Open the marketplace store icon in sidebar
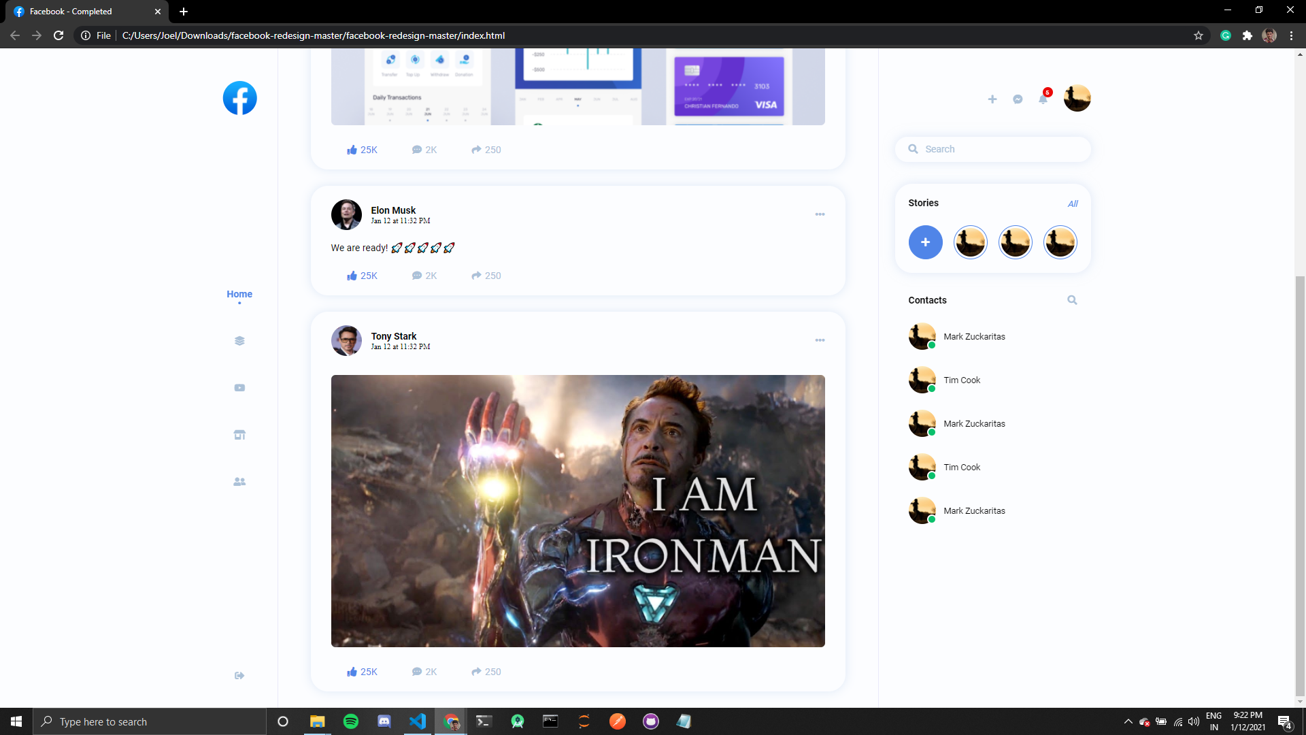 (239, 435)
